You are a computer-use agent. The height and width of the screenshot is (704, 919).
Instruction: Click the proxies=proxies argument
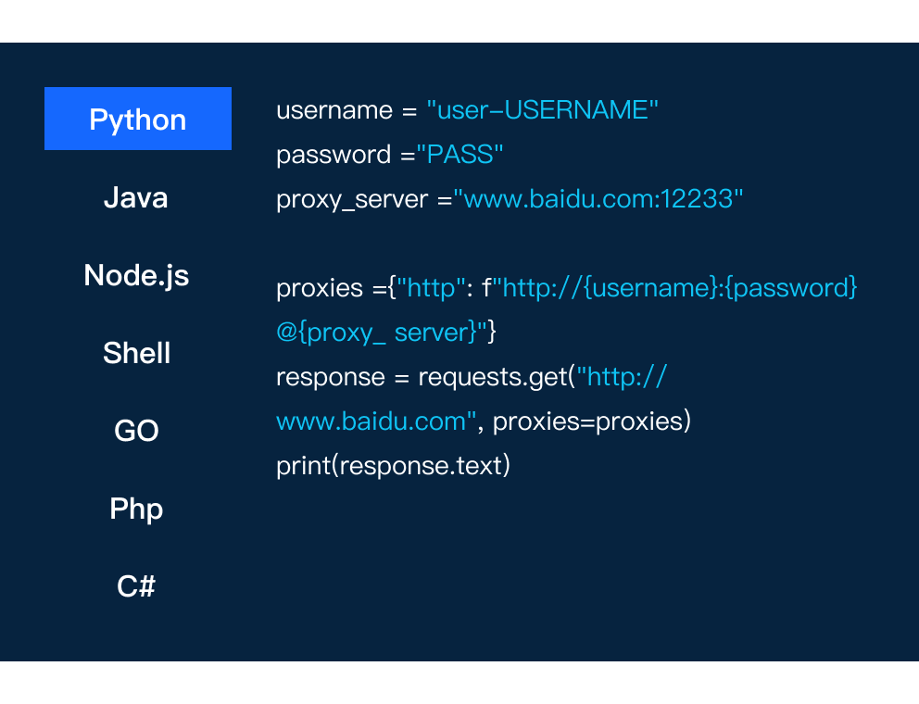(592, 421)
